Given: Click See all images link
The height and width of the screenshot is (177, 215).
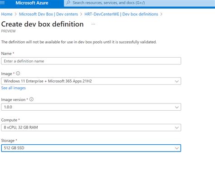Looking at the screenshot, I should 14,88.
